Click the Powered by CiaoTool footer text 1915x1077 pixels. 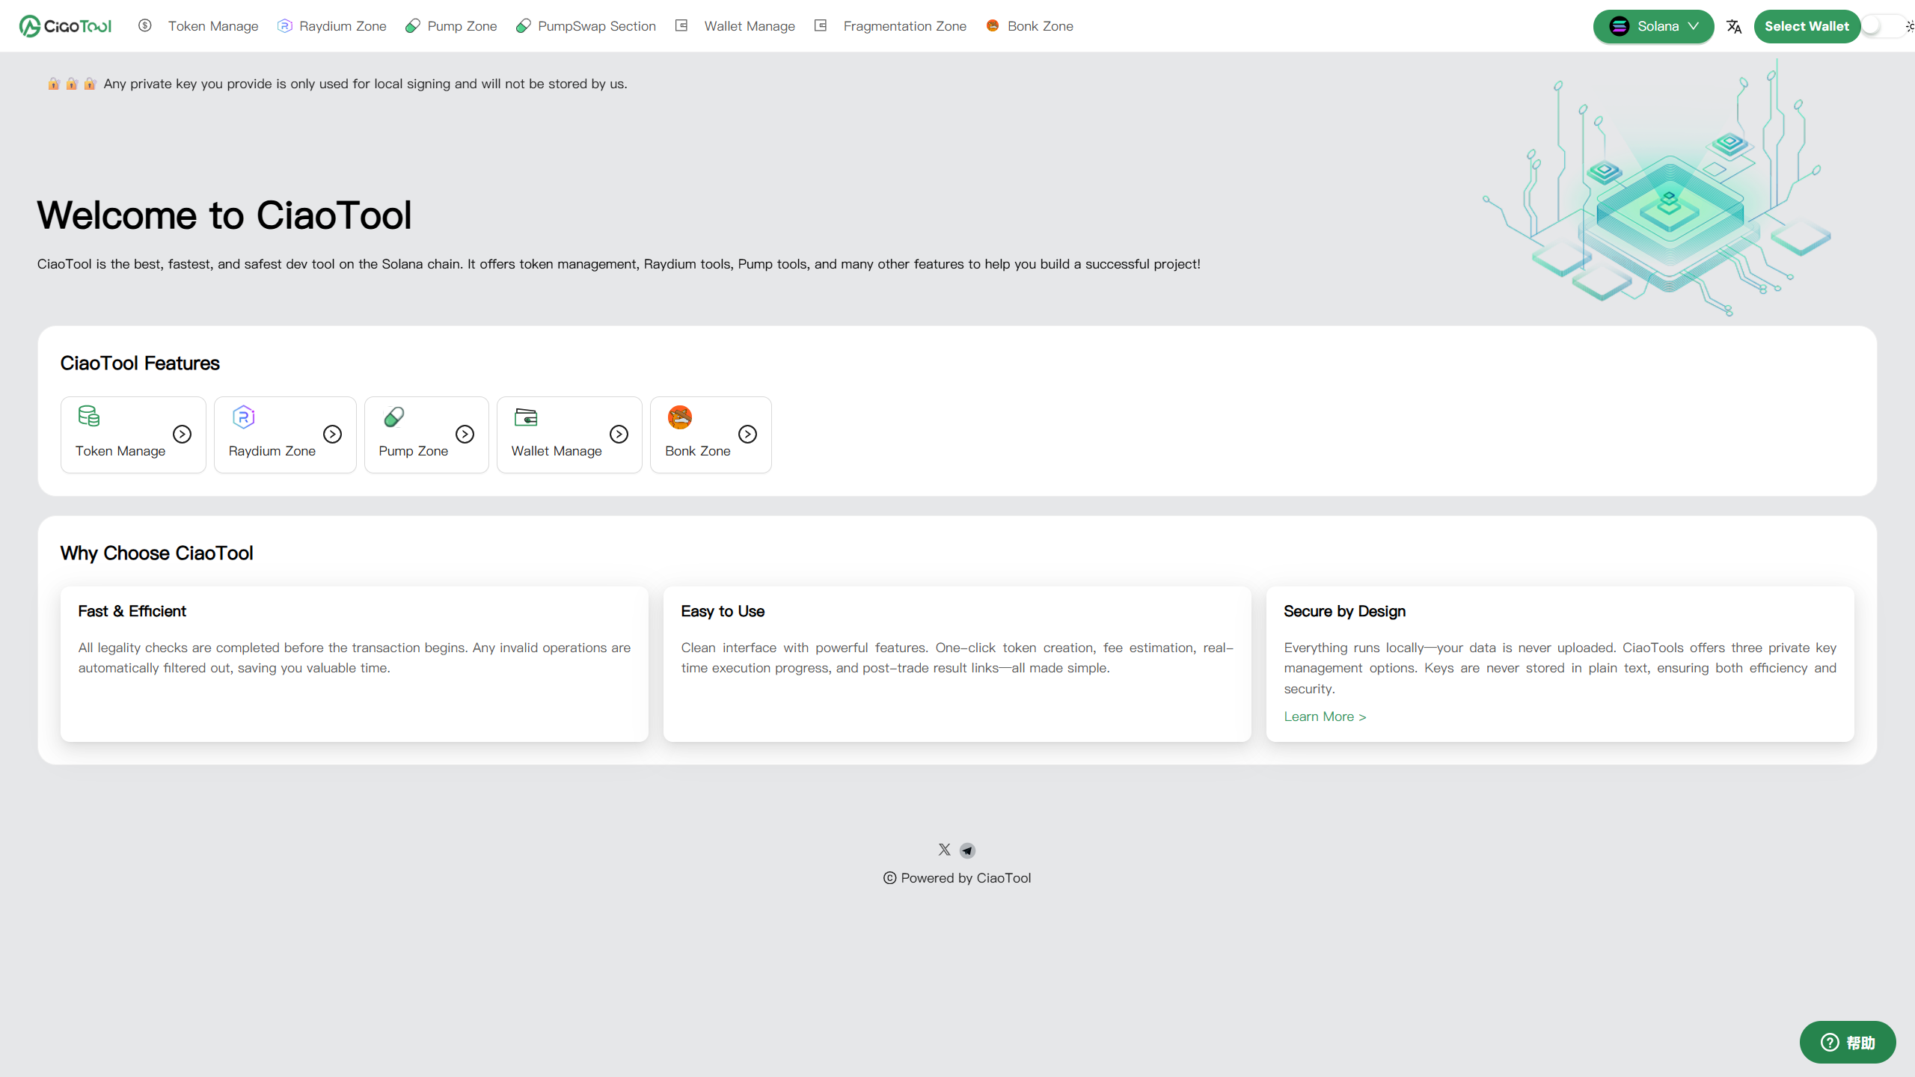(x=966, y=878)
